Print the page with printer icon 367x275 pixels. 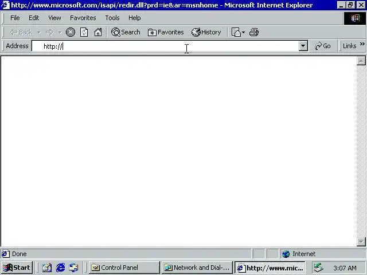[x=254, y=32]
